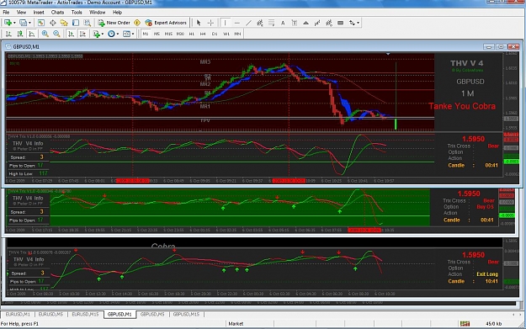Launch MetaEditor via yellow diamond icon
Viewport: 526px width, 329px height.
pos(137,23)
